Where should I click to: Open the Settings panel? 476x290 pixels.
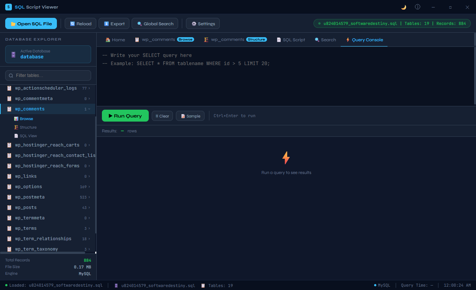click(x=203, y=23)
